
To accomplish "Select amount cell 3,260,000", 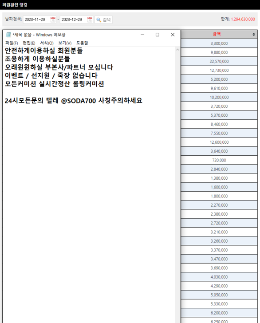I will point(219,241).
